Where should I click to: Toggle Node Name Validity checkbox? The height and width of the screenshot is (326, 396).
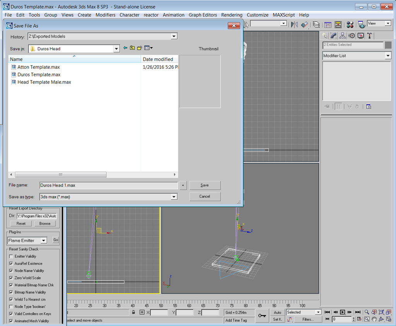pos(11,271)
